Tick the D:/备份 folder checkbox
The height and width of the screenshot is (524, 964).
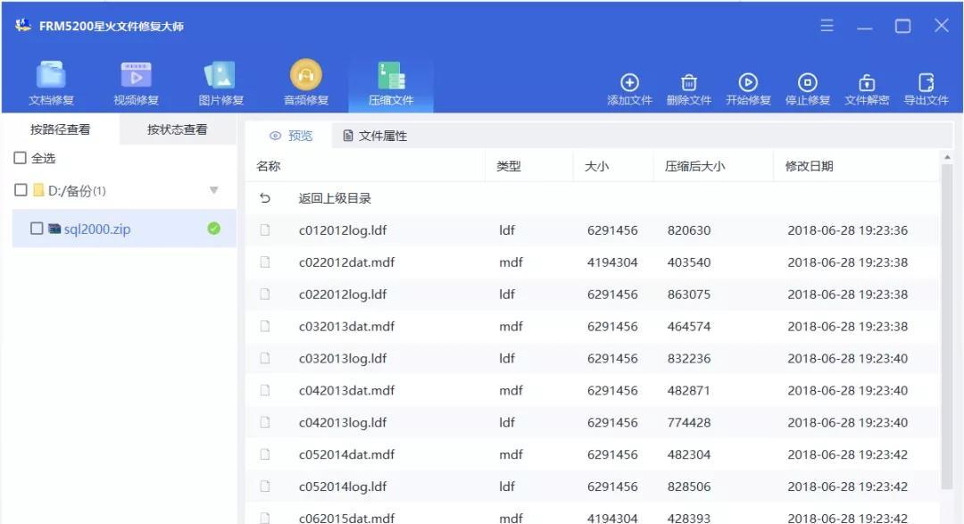[x=21, y=190]
